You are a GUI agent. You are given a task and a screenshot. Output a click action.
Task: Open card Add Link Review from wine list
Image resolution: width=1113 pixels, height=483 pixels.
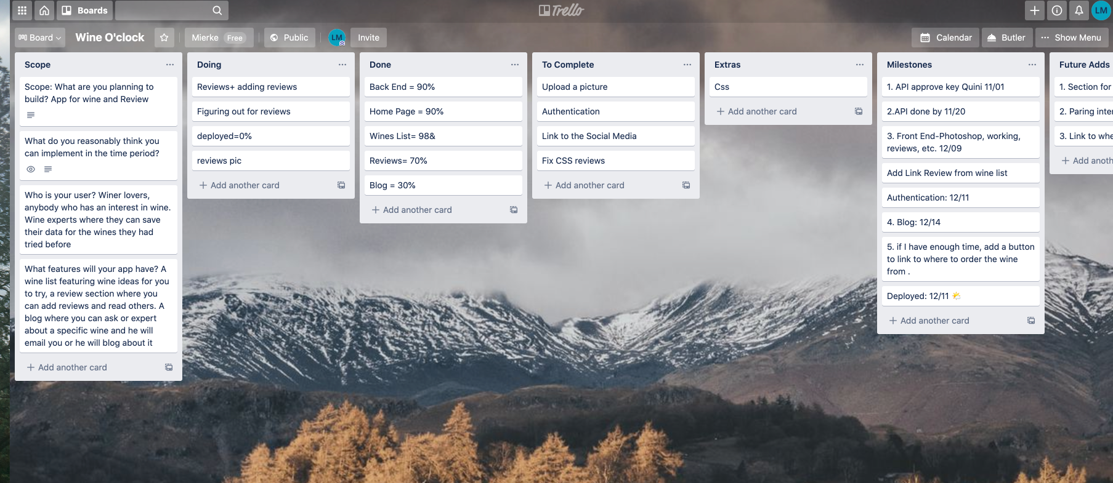[x=961, y=173]
